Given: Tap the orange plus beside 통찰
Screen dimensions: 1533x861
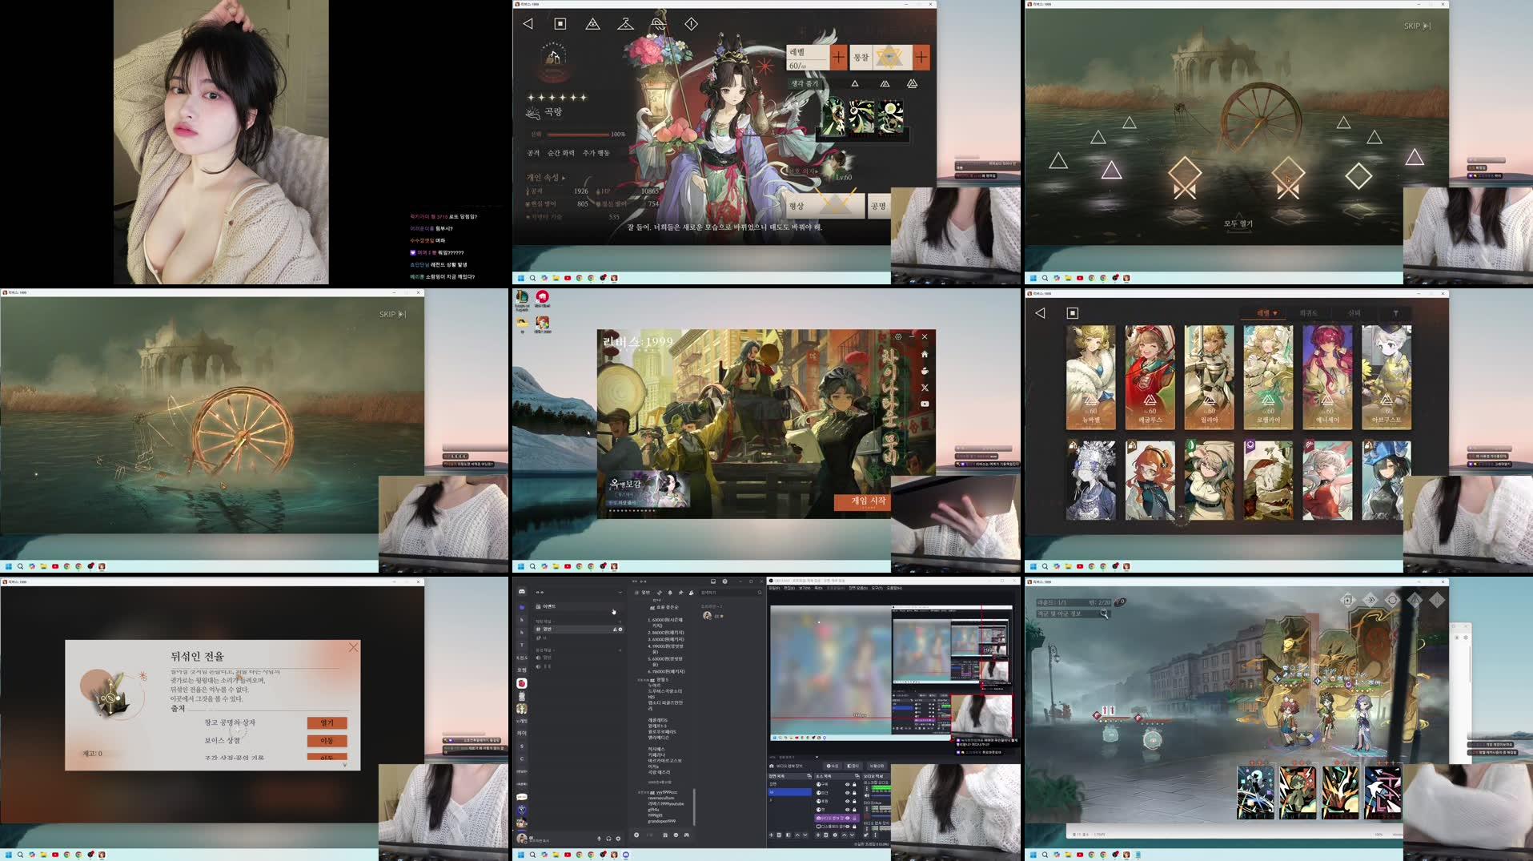Looking at the screenshot, I should (921, 57).
